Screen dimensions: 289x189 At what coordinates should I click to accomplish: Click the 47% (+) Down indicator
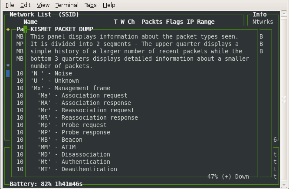click(x=228, y=176)
